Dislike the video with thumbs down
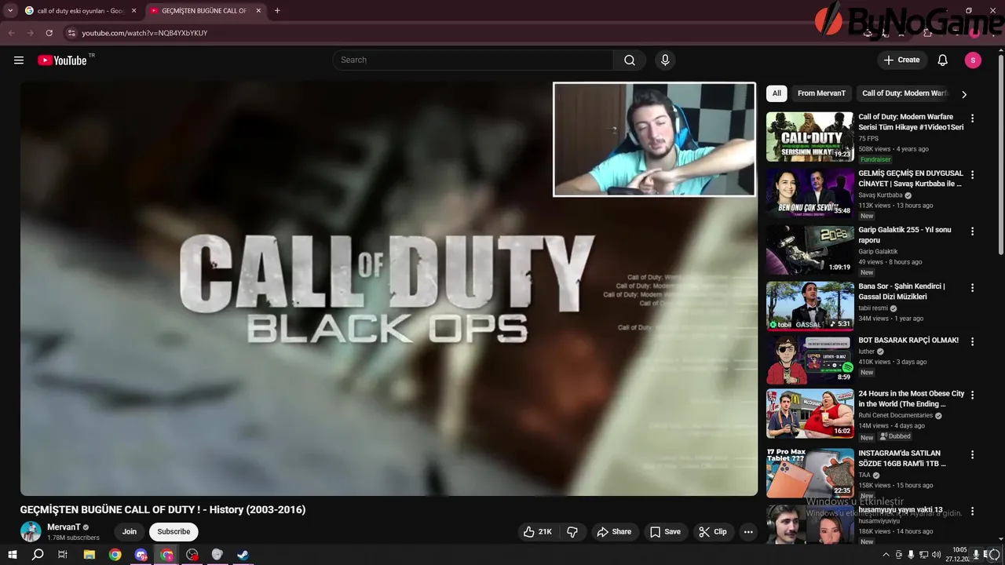1005x565 pixels. [572, 531]
